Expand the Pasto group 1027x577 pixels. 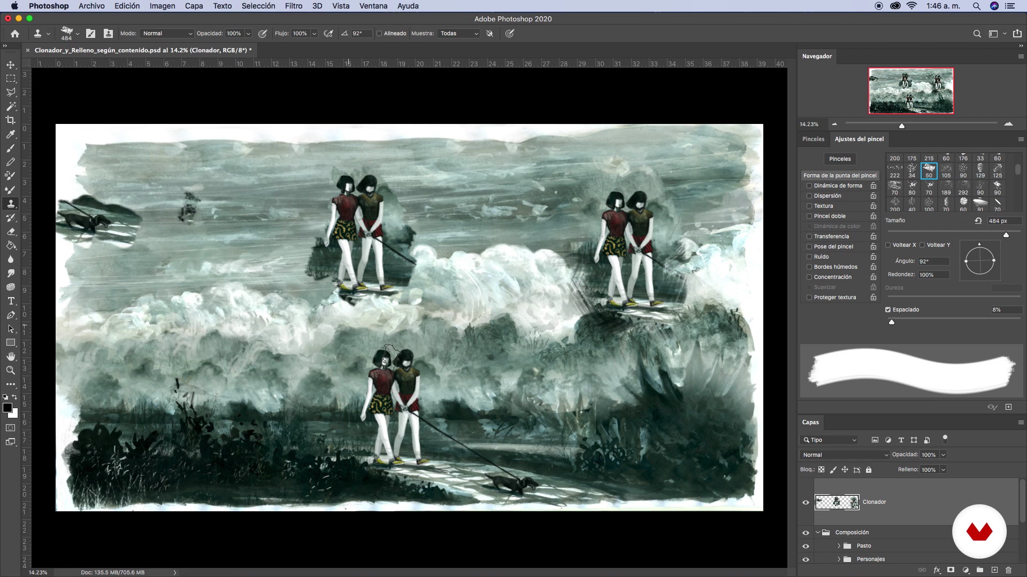click(839, 546)
